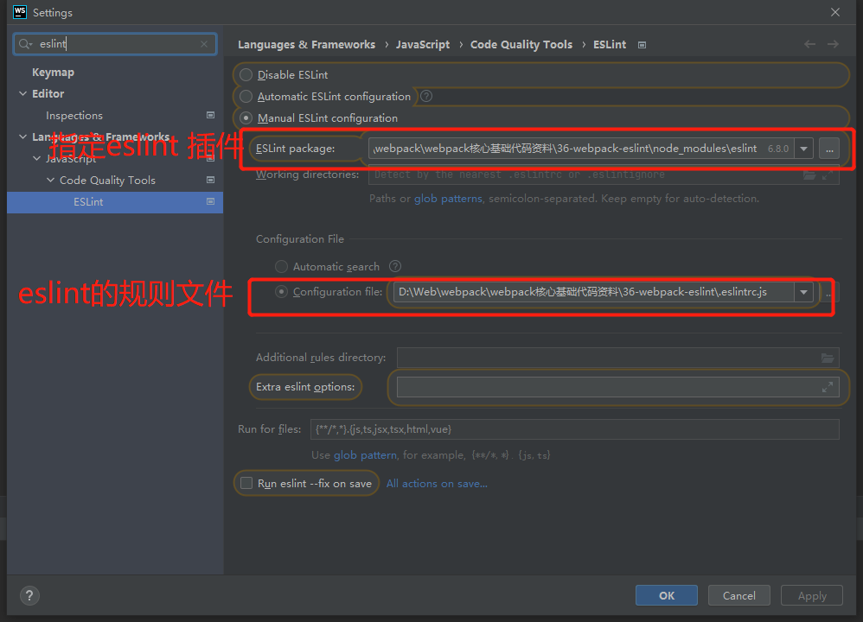The height and width of the screenshot is (622, 863).
Task: Collapse the Code Quality Tools node
Action: click(51, 180)
